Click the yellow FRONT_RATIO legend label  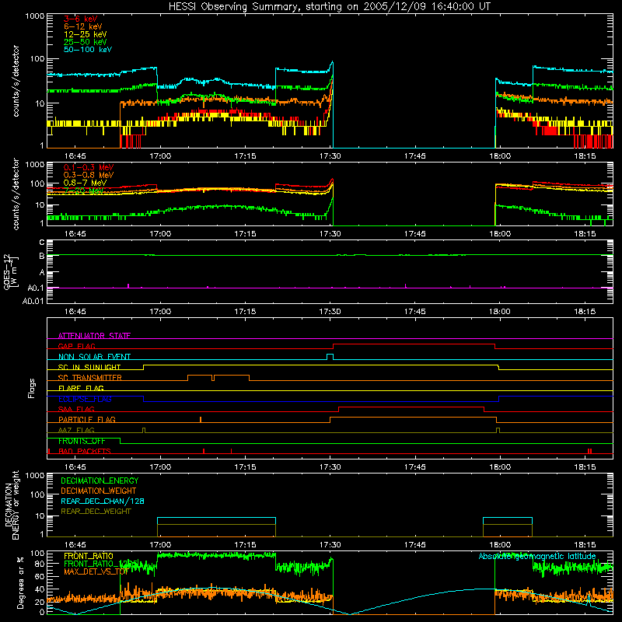(89, 556)
